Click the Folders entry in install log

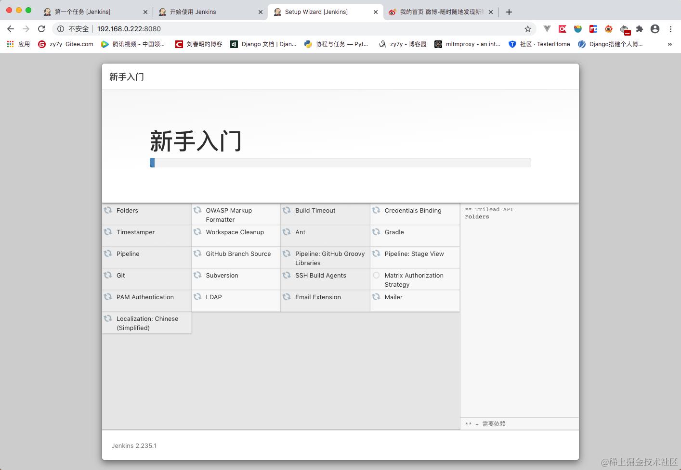tap(477, 216)
